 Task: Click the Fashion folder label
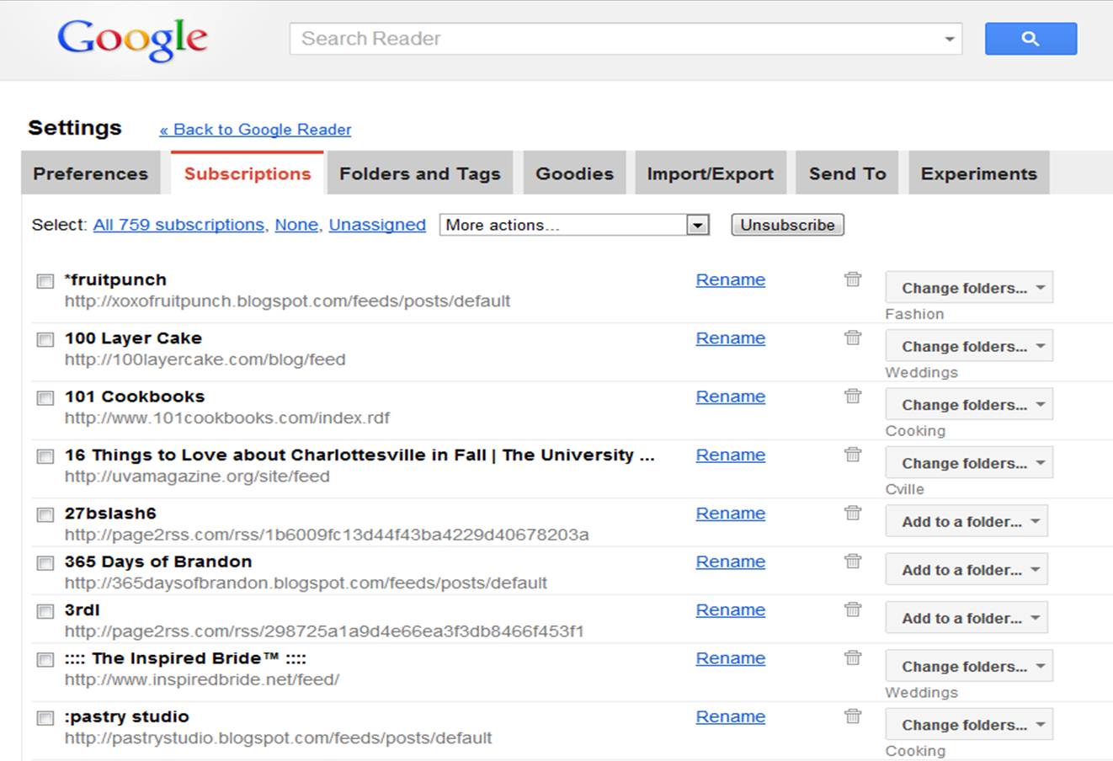(x=914, y=314)
